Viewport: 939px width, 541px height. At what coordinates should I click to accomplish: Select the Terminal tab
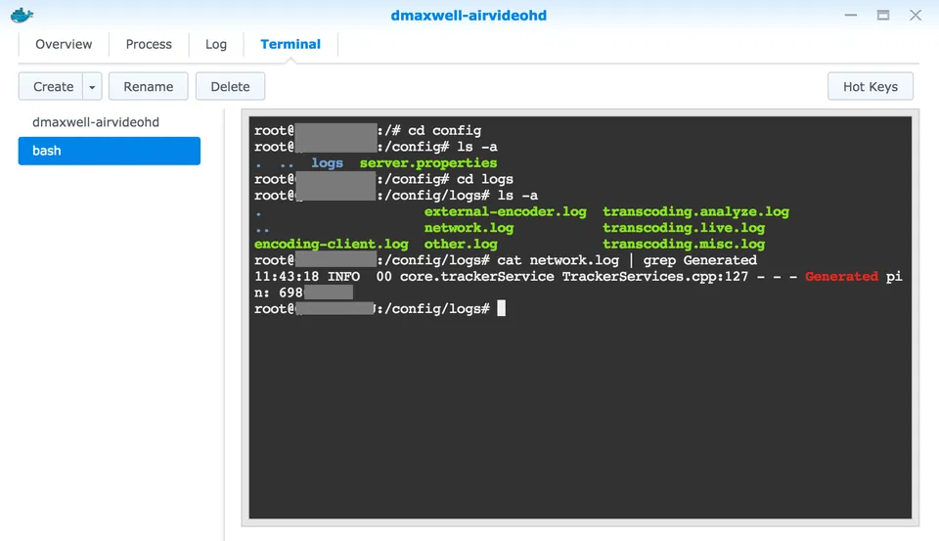[291, 44]
